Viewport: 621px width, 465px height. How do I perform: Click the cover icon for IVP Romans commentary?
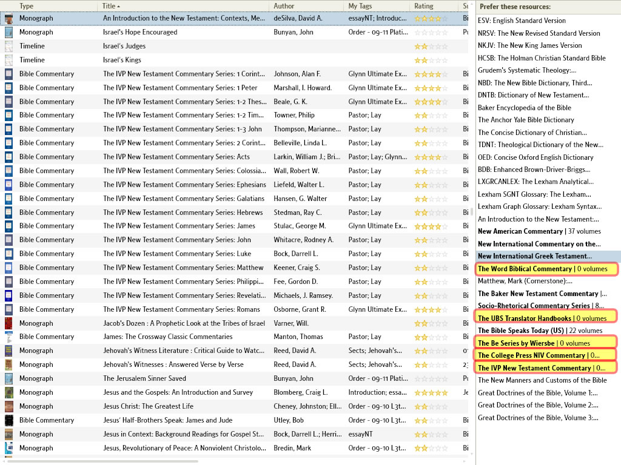click(8, 309)
